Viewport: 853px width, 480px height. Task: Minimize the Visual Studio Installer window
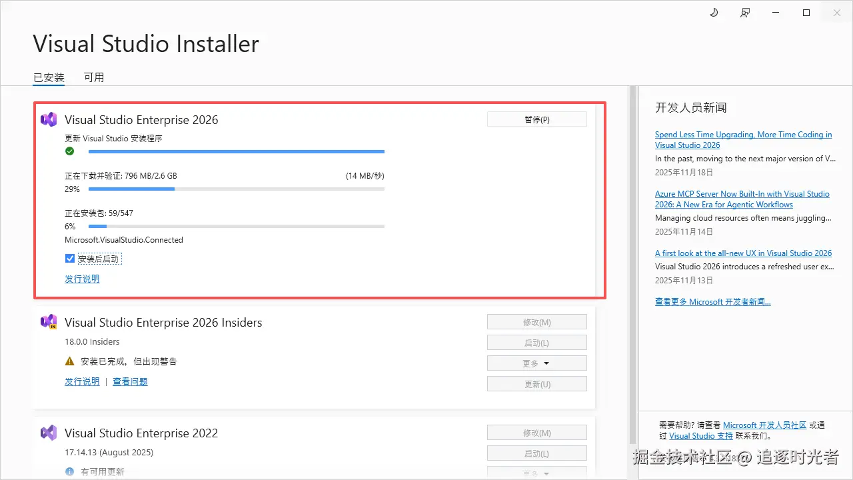pyautogui.click(x=776, y=13)
